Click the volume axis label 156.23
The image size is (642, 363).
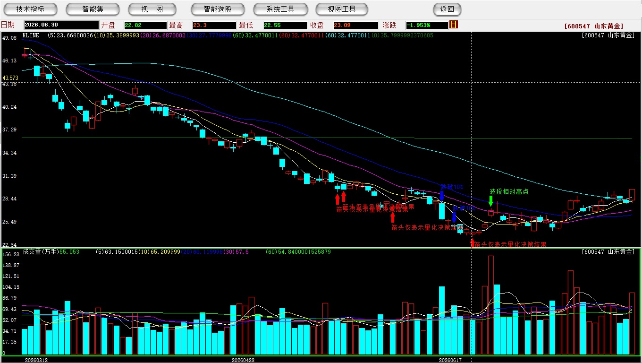coord(10,254)
